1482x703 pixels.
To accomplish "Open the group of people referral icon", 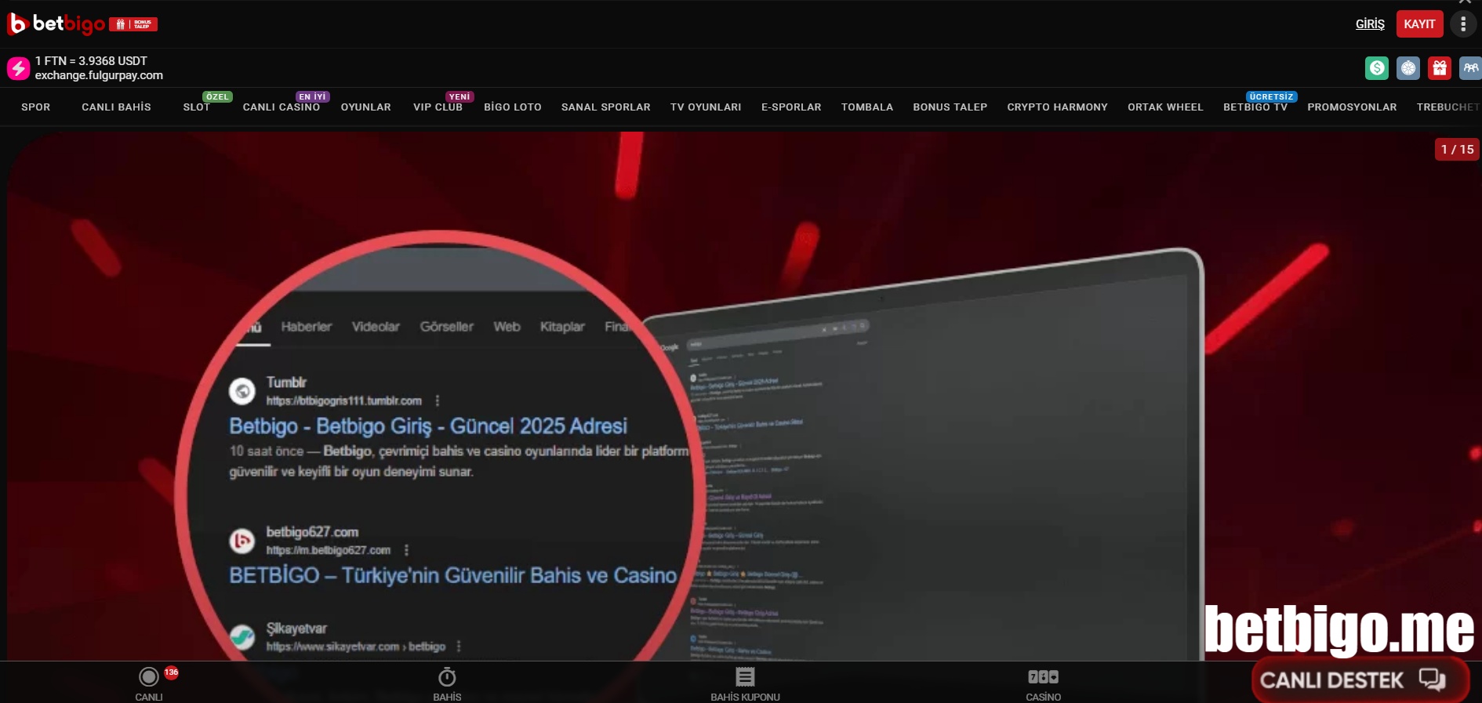I will click(1471, 68).
